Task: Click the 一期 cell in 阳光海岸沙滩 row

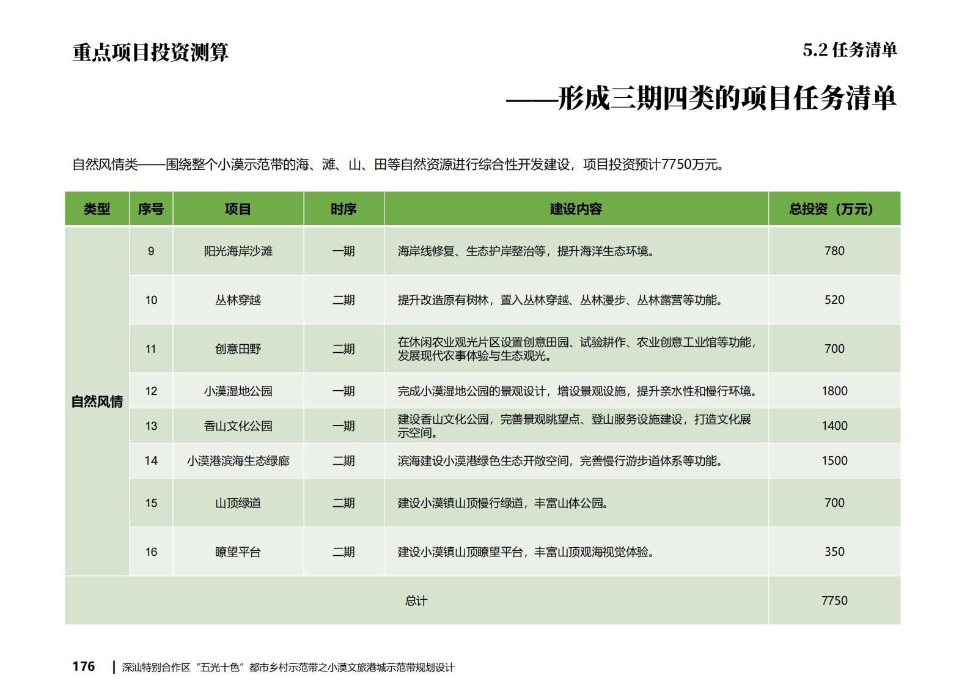Action: [x=344, y=251]
